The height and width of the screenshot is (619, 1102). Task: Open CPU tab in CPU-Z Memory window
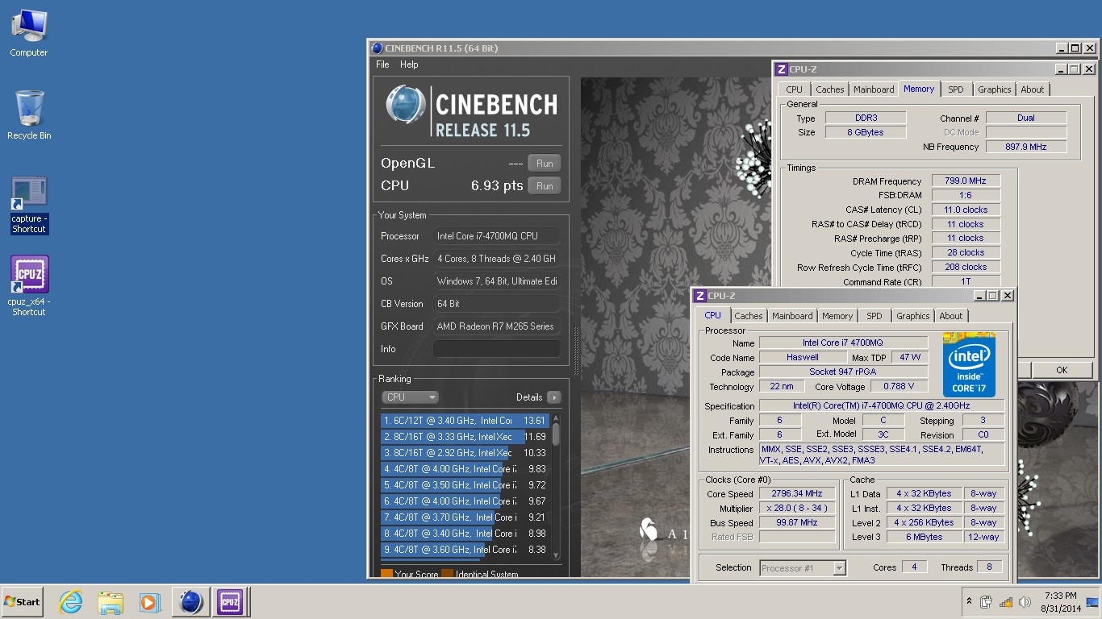coord(794,89)
